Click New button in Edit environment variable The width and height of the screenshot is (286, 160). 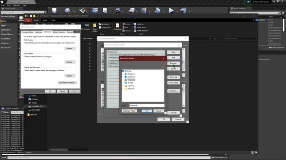(x=173, y=52)
